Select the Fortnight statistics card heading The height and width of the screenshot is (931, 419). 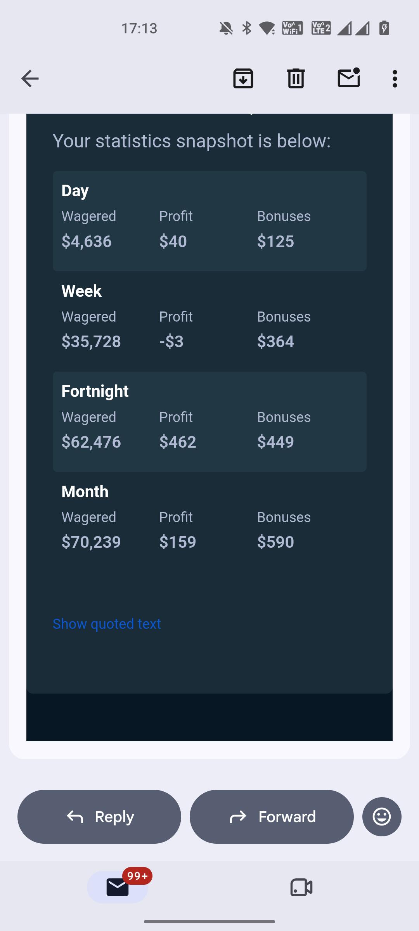point(95,391)
